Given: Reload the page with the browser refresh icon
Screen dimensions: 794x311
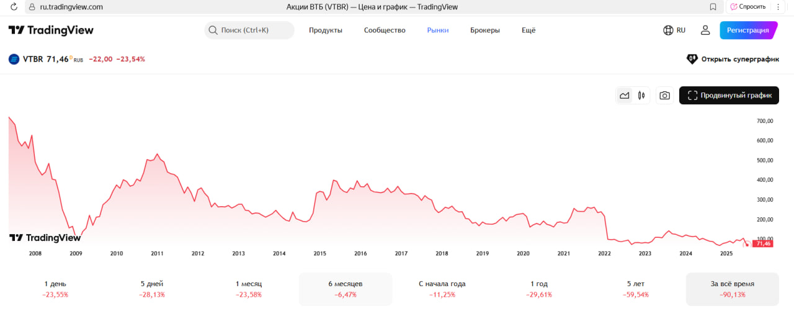Looking at the screenshot, I should click(14, 7).
